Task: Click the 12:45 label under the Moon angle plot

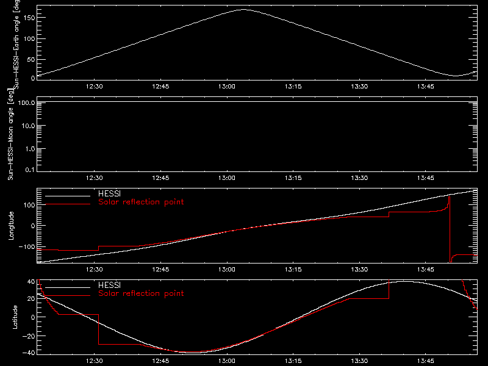Action: (x=160, y=178)
